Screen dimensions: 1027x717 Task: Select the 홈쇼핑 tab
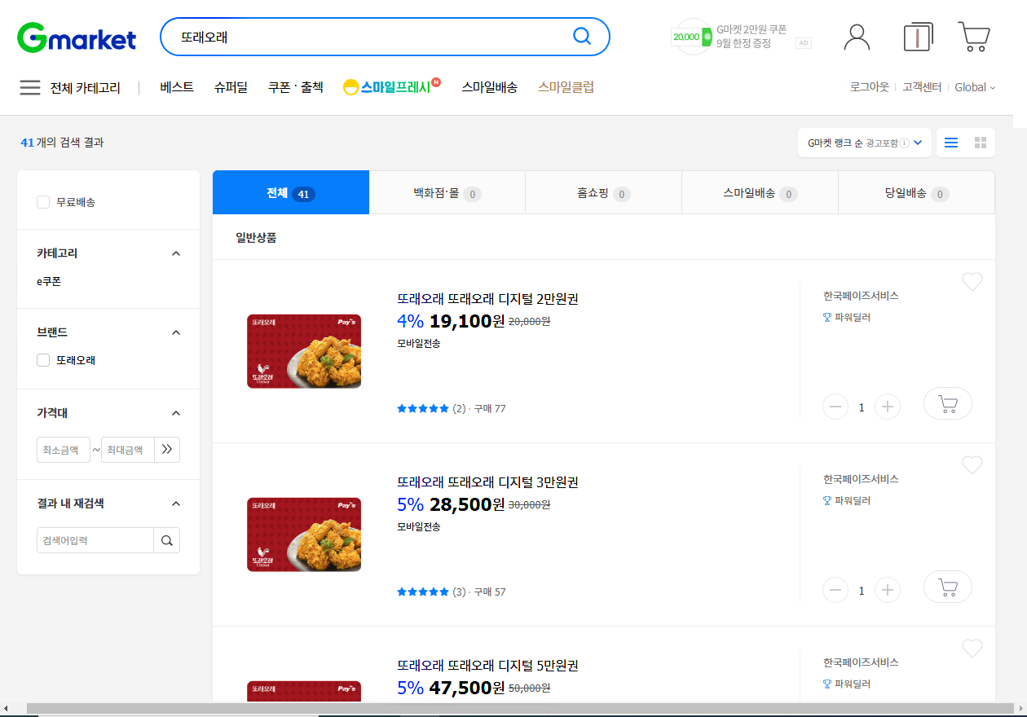604,193
